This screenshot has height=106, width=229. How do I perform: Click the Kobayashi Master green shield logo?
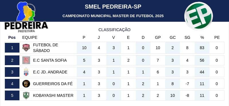pyautogui.click(x=26, y=95)
